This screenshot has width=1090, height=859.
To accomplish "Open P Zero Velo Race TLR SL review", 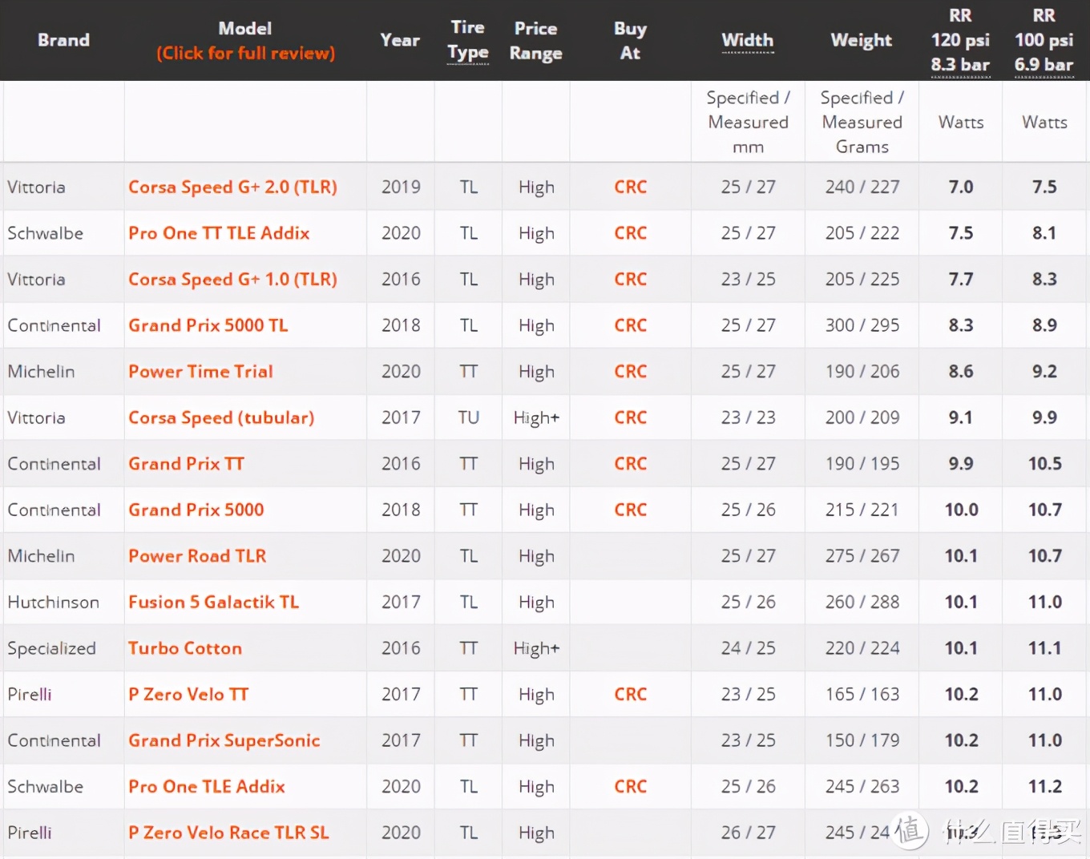I will click(x=228, y=833).
